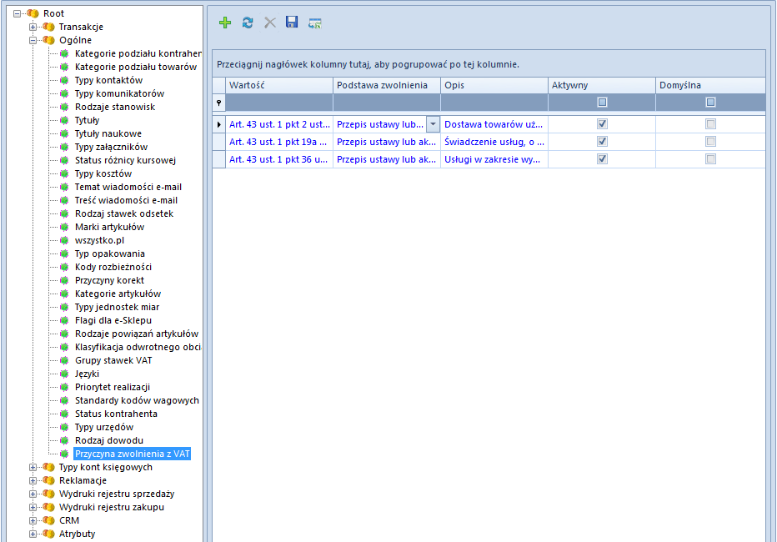
Task: Expand the Transakcje node
Action: coord(33,27)
